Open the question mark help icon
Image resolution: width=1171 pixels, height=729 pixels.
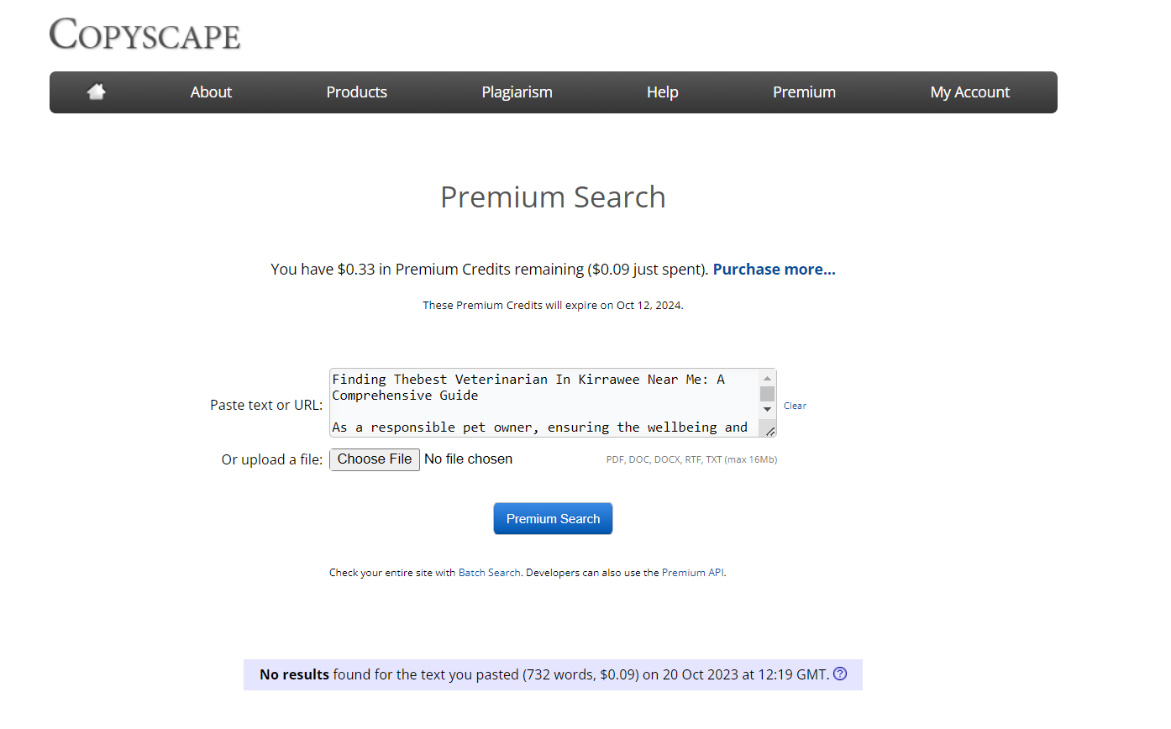pos(839,674)
